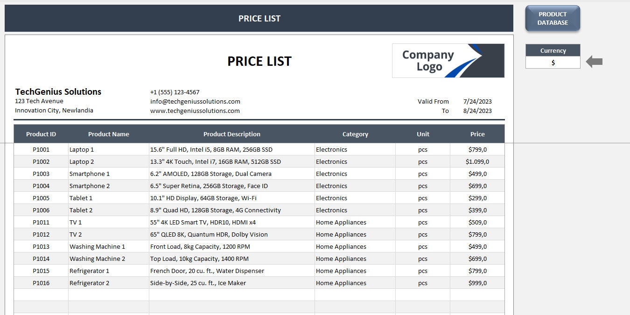630x315 pixels.
Task: Select the TechGenius Solutions company name
Action: point(58,91)
